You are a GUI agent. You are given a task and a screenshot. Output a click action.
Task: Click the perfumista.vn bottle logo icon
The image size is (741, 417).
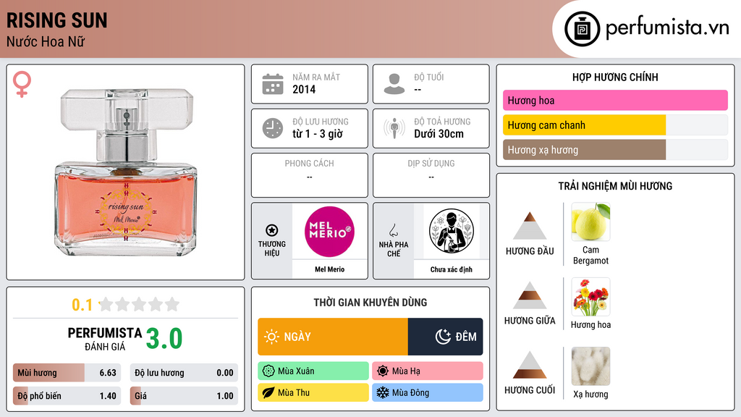click(582, 29)
